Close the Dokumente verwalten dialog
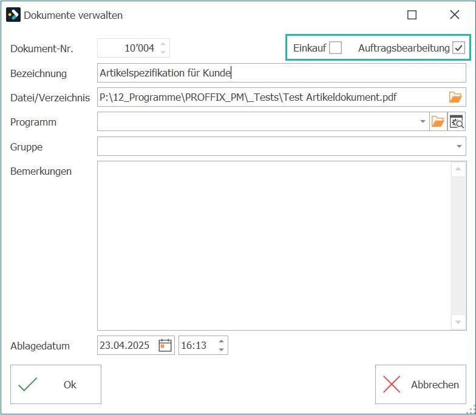476x415 pixels. (x=454, y=15)
